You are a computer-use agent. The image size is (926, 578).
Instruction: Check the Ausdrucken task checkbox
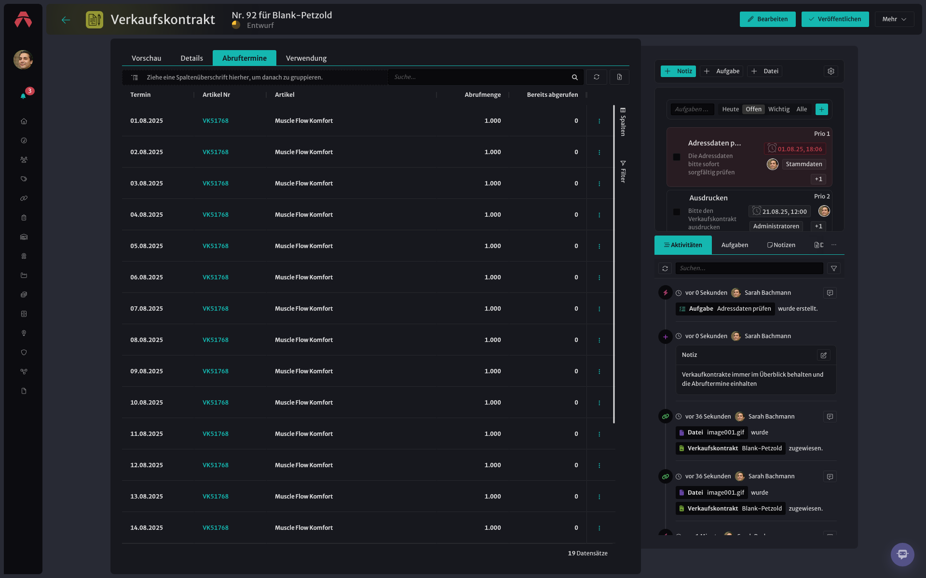point(677,212)
